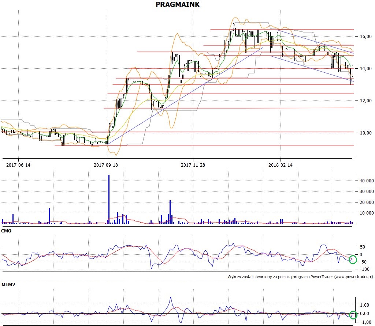Click the 10,00 price axis label
Viewport: 375px width, 326px height.
366,133
